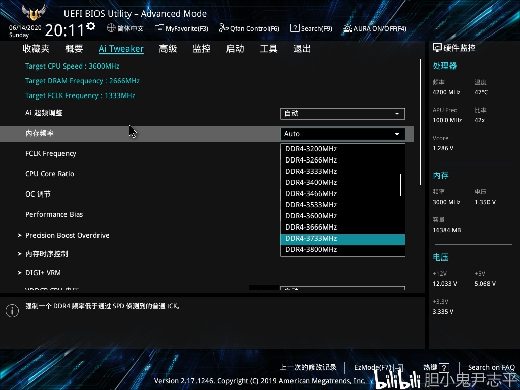Select the Performance Bias row
The image size is (520, 390).
point(54,215)
